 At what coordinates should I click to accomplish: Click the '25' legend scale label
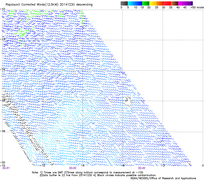(x=157, y=7)
